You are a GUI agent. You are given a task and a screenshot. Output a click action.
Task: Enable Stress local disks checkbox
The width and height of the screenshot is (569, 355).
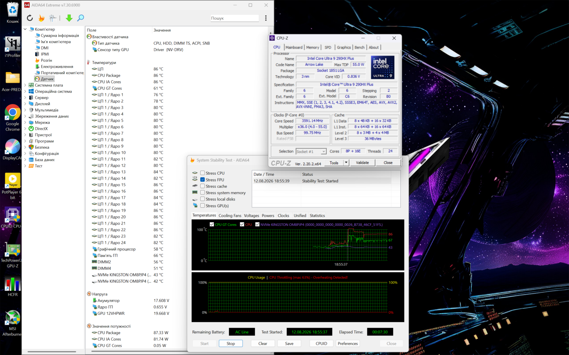pyautogui.click(x=202, y=199)
